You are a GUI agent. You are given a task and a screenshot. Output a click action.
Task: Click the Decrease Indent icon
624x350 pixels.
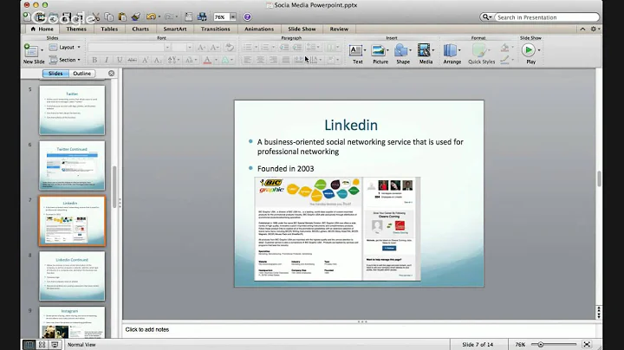283,47
